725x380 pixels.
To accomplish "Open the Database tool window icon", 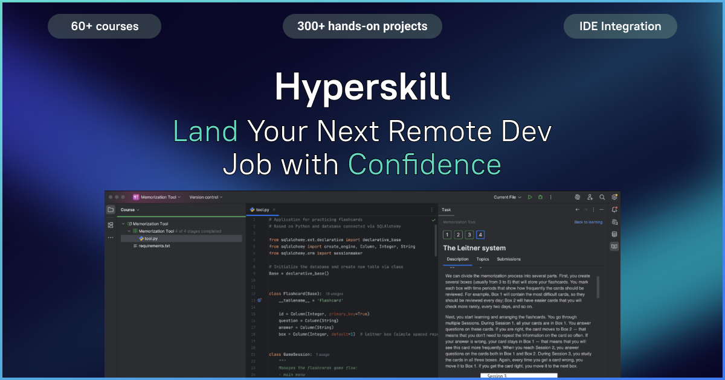I will (x=614, y=234).
